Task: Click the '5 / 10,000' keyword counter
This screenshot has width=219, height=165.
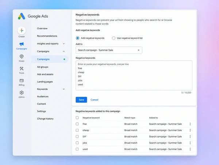Action: [186, 93]
